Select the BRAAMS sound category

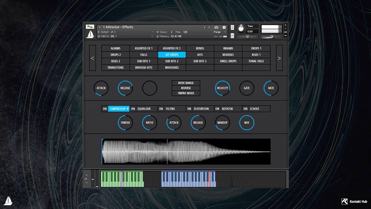click(228, 48)
